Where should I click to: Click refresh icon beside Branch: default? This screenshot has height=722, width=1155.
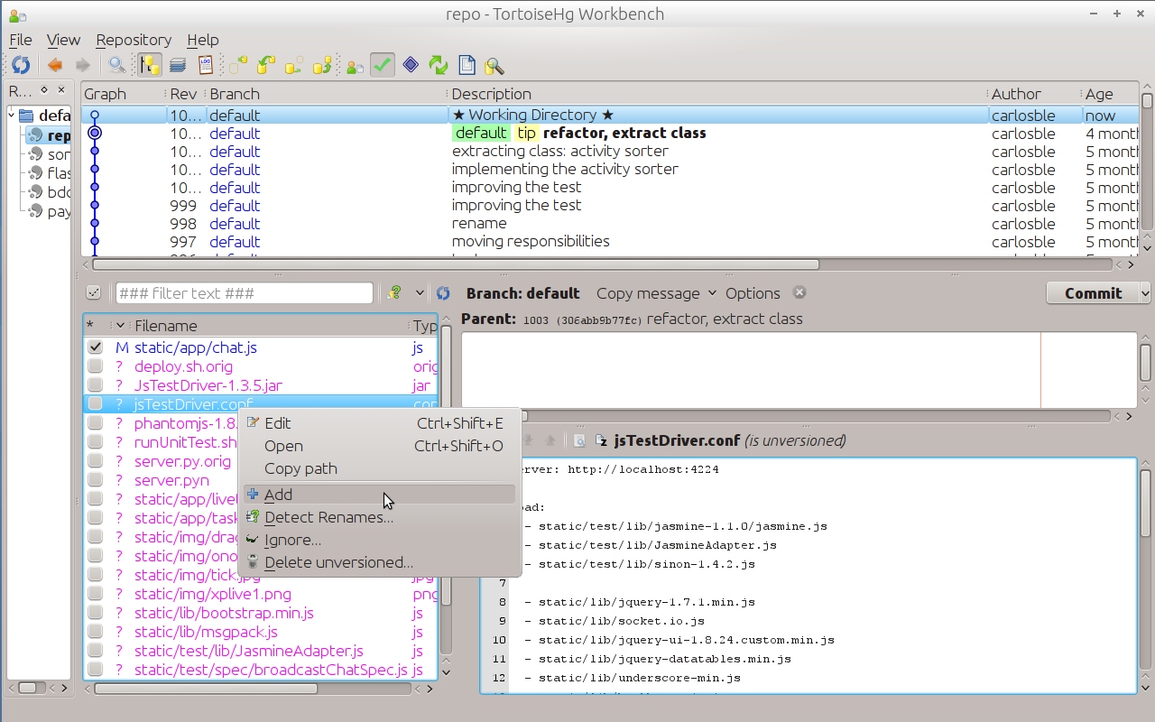coord(443,293)
